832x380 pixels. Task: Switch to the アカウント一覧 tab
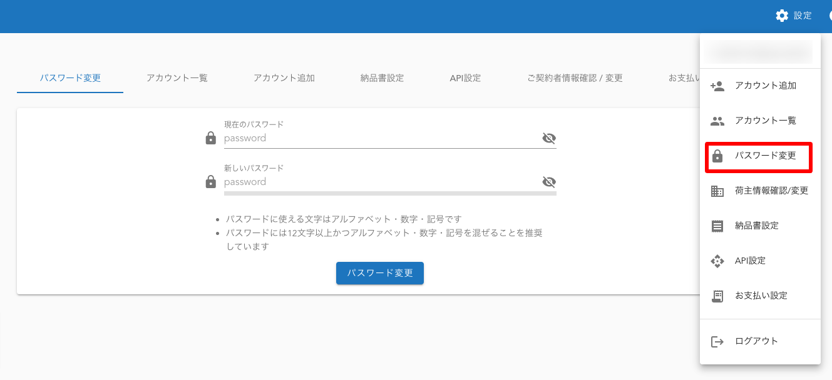[177, 78]
